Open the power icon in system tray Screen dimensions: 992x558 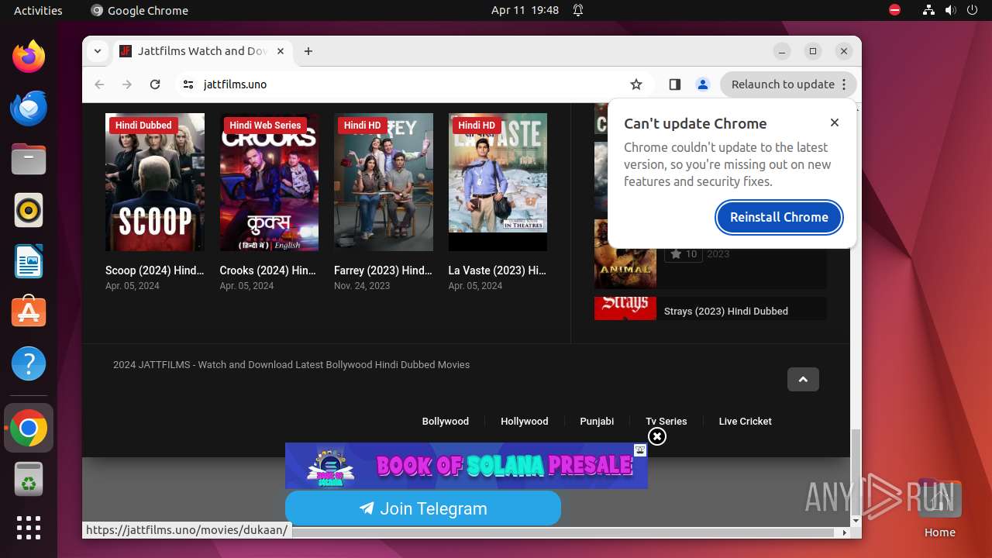tap(971, 10)
